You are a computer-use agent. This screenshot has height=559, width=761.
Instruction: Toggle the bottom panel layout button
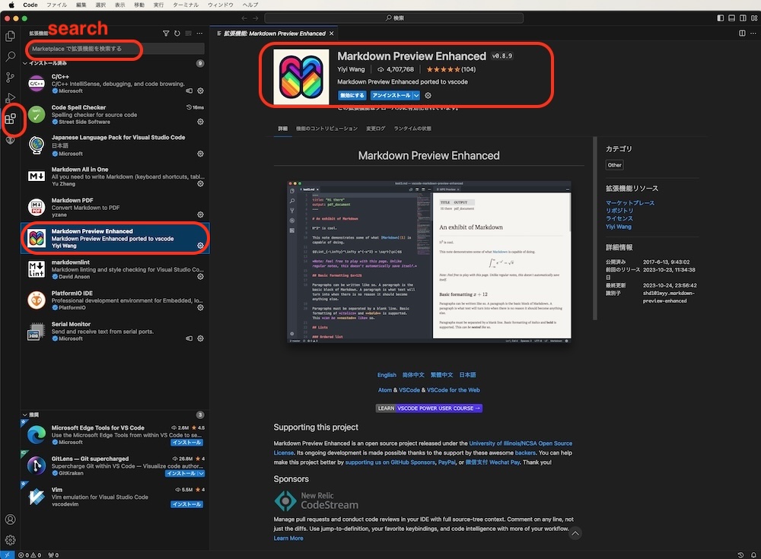coord(731,17)
